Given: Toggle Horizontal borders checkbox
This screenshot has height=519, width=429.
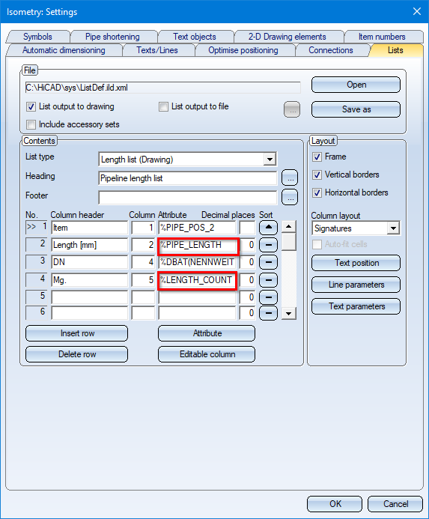Looking at the screenshot, I should pos(317,192).
